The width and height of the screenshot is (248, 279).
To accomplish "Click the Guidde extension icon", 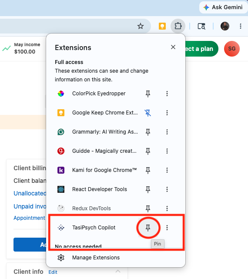I will click(x=61, y=151).
